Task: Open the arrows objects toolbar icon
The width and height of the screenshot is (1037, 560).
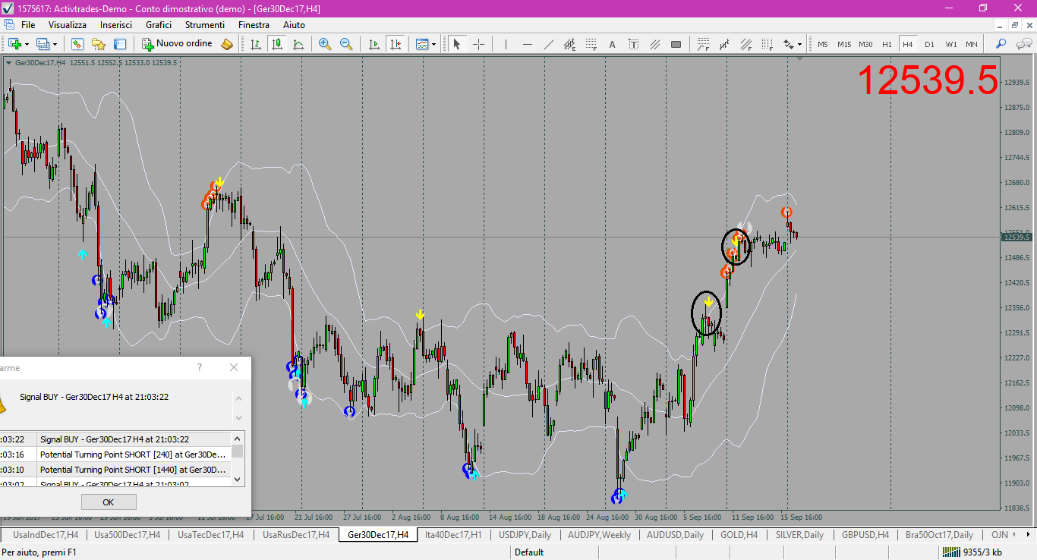Action: 789,44
